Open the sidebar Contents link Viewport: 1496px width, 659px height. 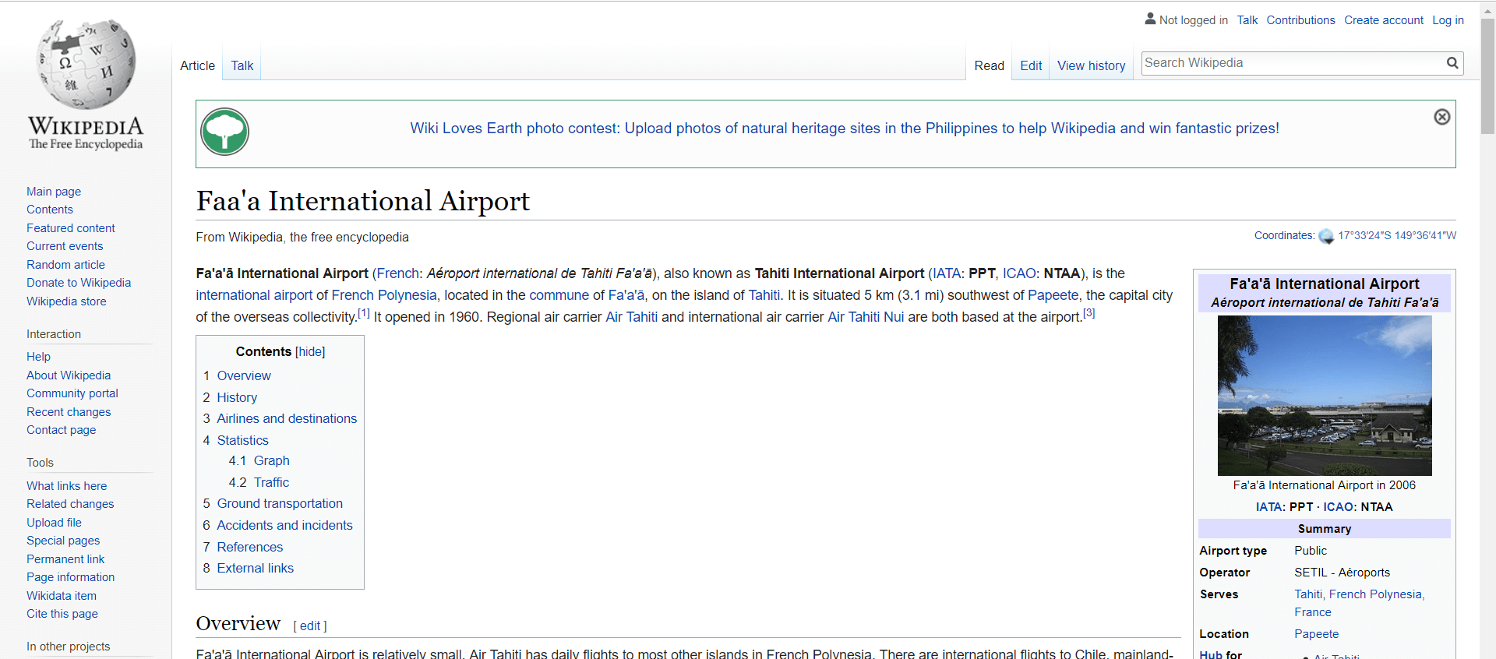(50, 210)
